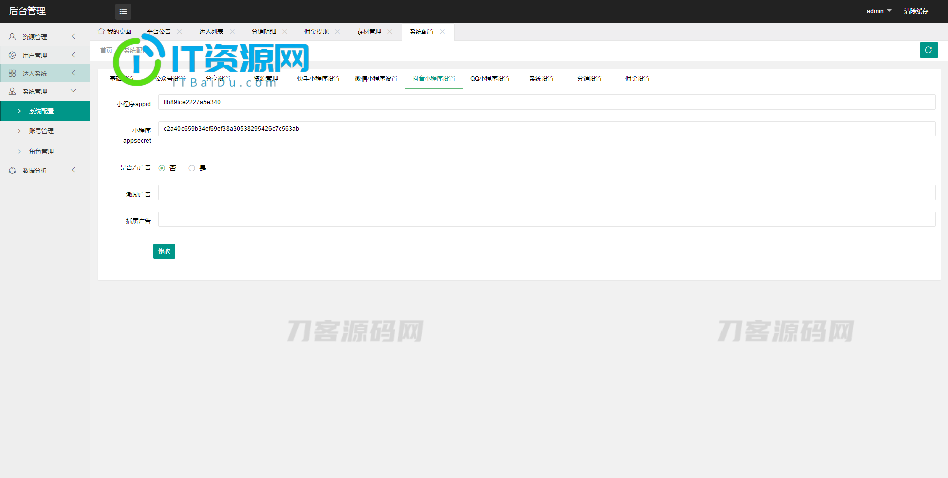Open 账号管理 in the sidebar
The image size is (948, 478).
pyautogui.click(x=45, y=131)
